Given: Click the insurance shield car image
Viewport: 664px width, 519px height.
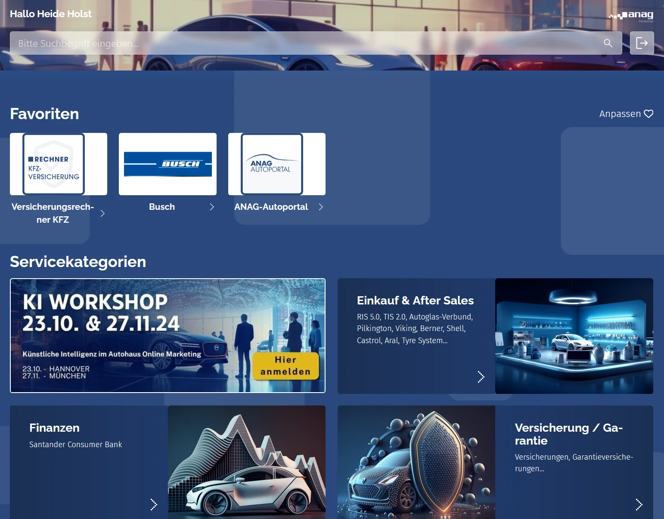Looking at the screenshot, I should coord(416,462).
